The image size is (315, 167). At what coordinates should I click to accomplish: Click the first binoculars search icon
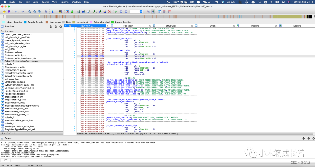[x=30, y=11]
